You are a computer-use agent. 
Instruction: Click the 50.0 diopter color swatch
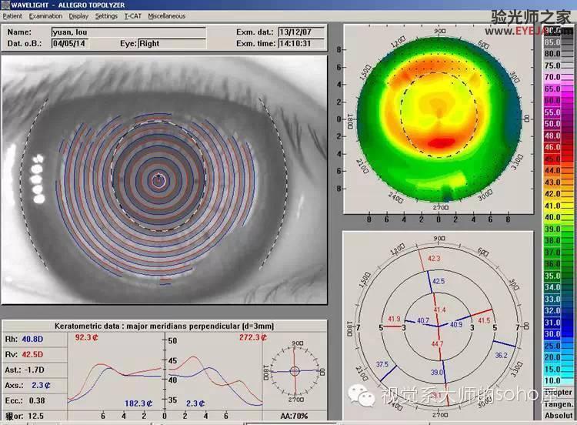pyautogui.click(x=559, y=124)
